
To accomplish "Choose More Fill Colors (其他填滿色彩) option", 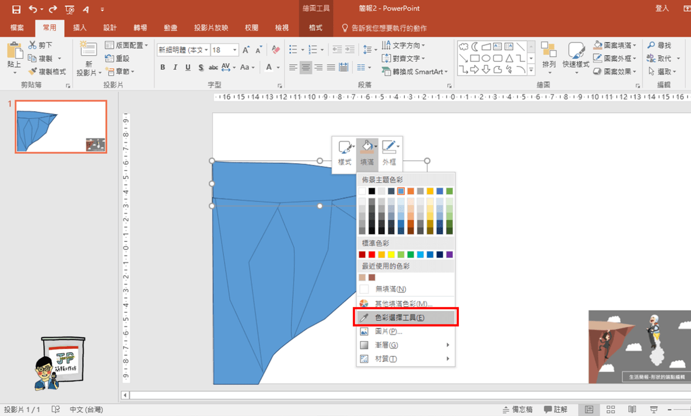I will tap(406, 304).
